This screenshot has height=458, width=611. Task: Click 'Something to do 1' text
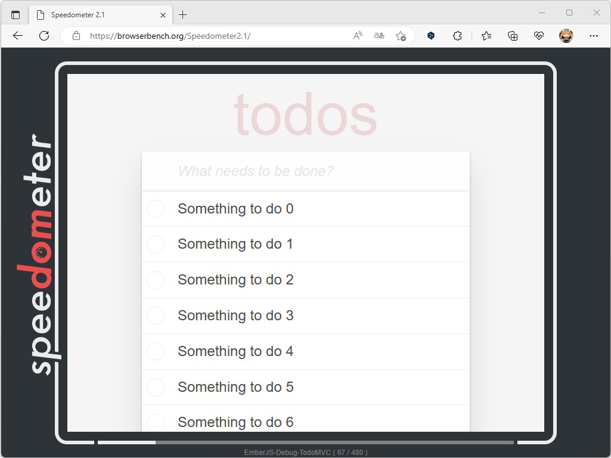click(x=235, y=244)
